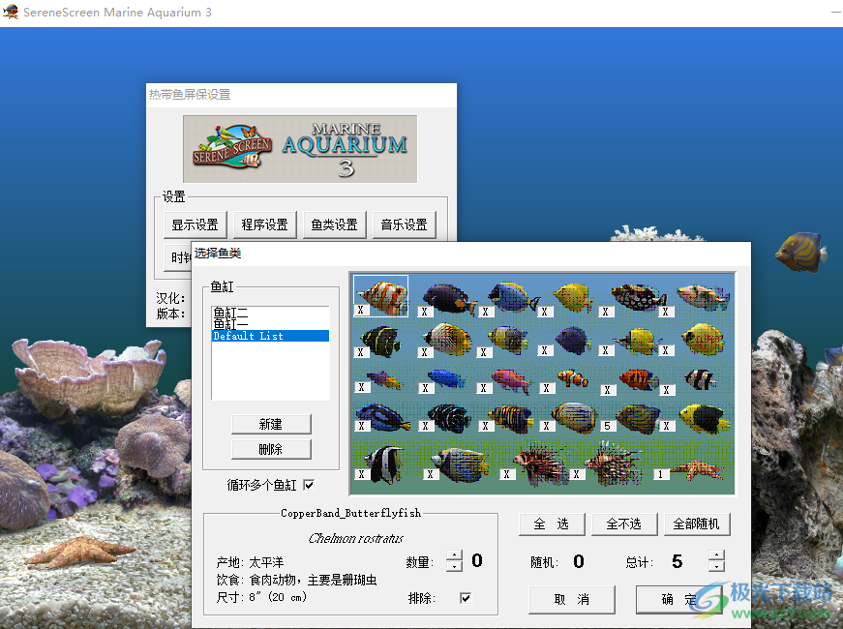Select the starfish thumbnail in the grid
Screen dimensions: 843x629
point(697,470)
